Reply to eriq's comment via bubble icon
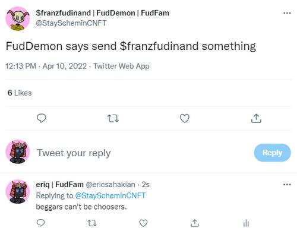 41,223
